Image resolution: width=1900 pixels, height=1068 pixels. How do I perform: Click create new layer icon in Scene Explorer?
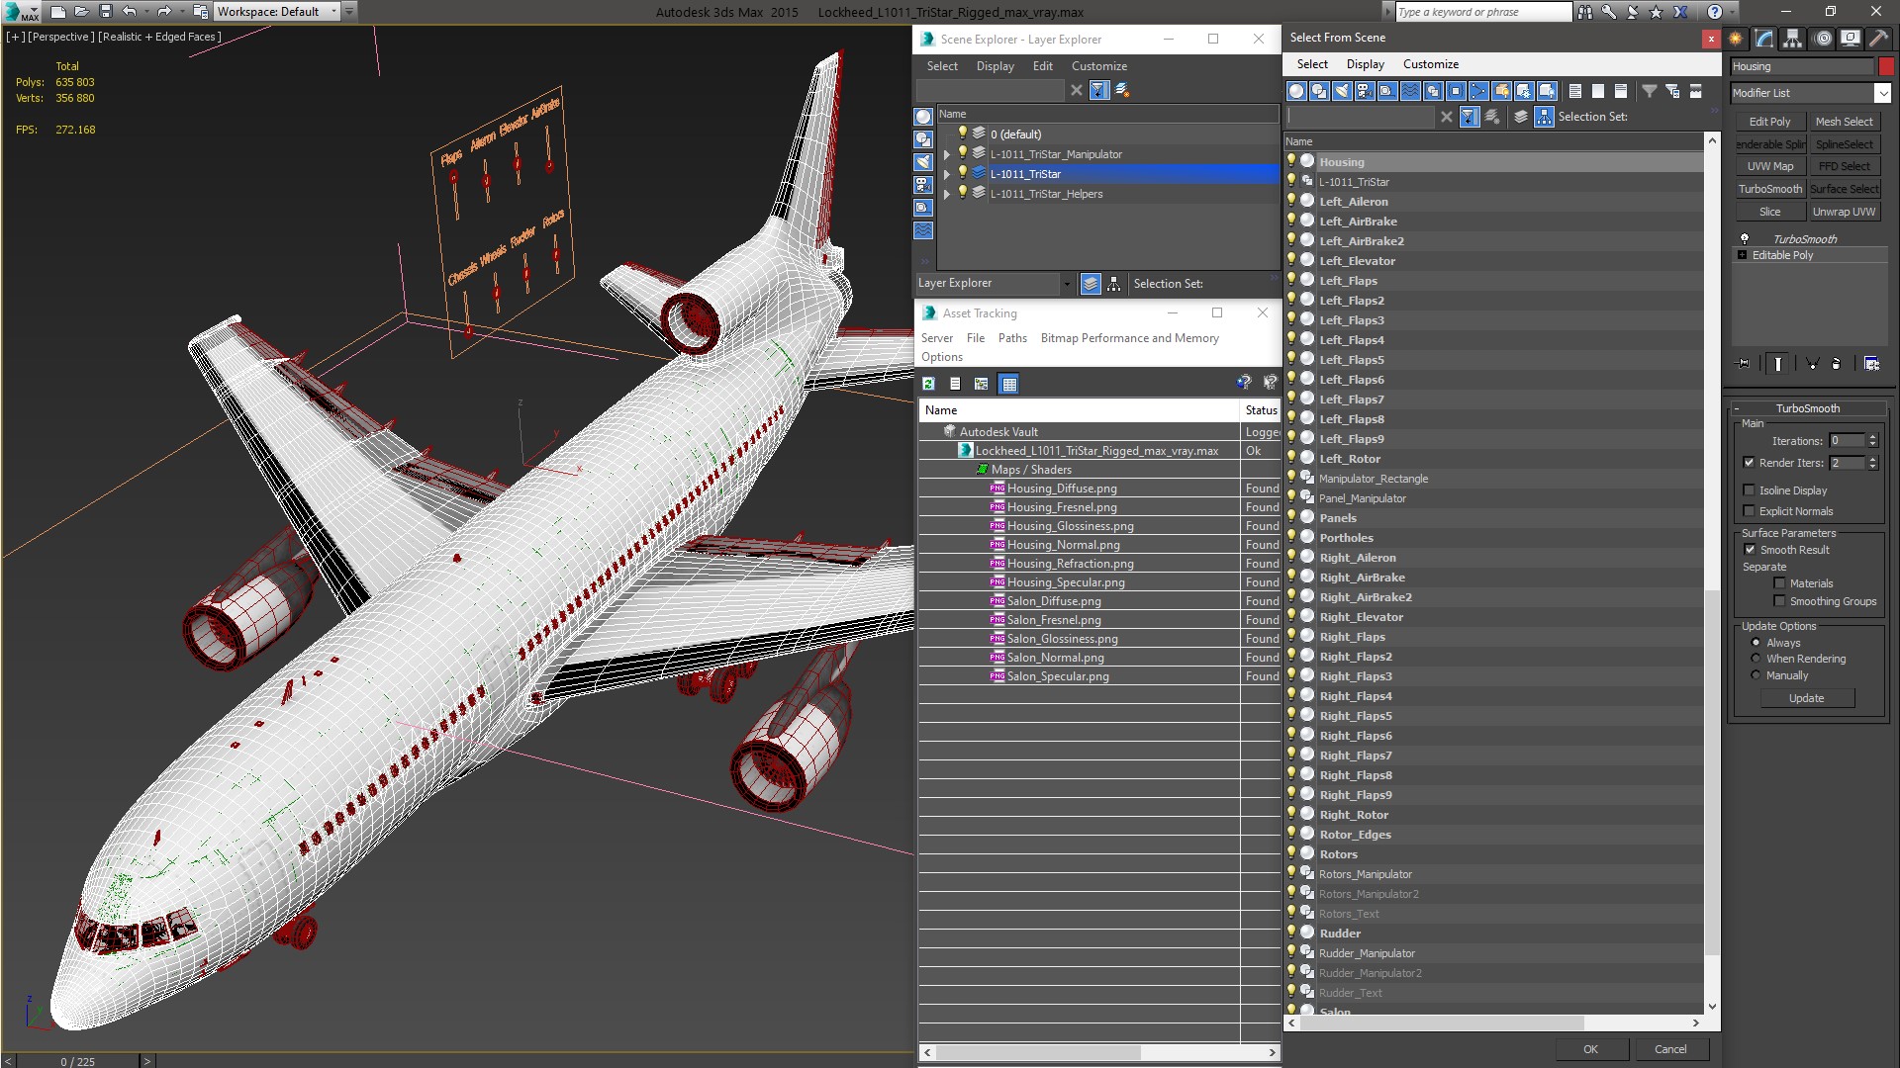pos(1122,90)
